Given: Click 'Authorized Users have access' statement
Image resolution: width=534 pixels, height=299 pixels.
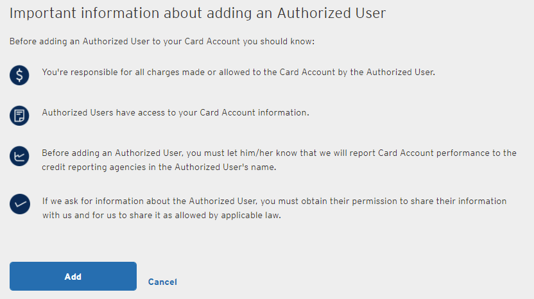Looking at the screenshot, I should tap(175, 113).
